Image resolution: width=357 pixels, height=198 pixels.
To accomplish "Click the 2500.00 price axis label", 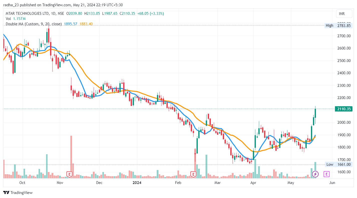I will point(344,61).
